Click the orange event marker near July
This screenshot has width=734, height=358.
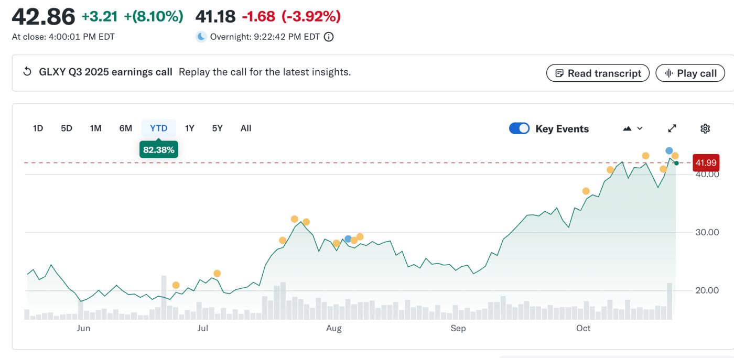(x=217, y=274)
